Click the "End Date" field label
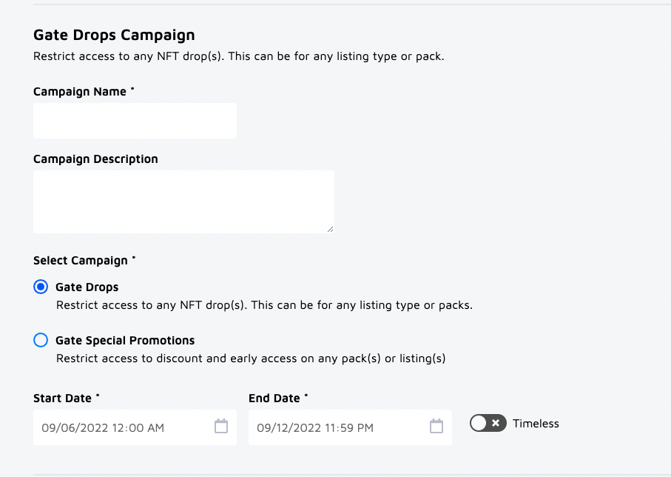 coord(274,398)
